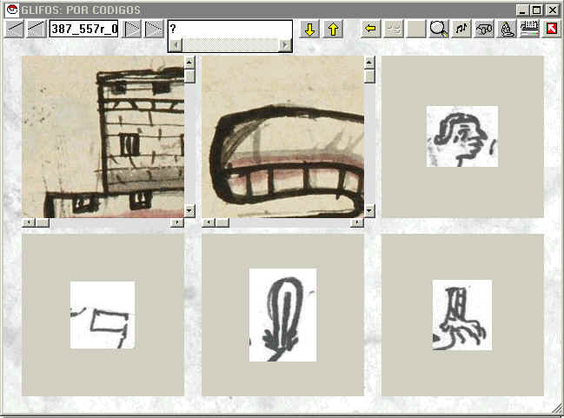
Task: Click the first record navigation button
Action: [x=14, y=29]
